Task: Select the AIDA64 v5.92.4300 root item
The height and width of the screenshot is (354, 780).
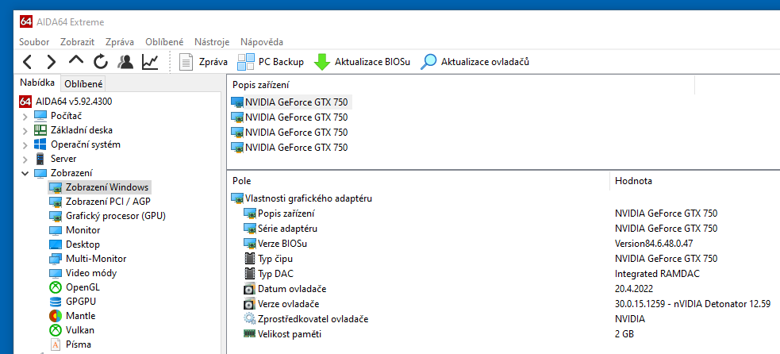Action: 66,102
